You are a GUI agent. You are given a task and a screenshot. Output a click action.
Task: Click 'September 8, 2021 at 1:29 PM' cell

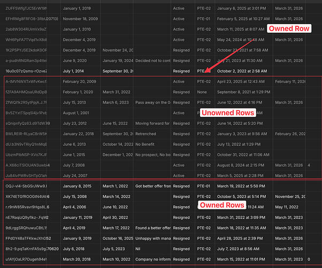244,92
